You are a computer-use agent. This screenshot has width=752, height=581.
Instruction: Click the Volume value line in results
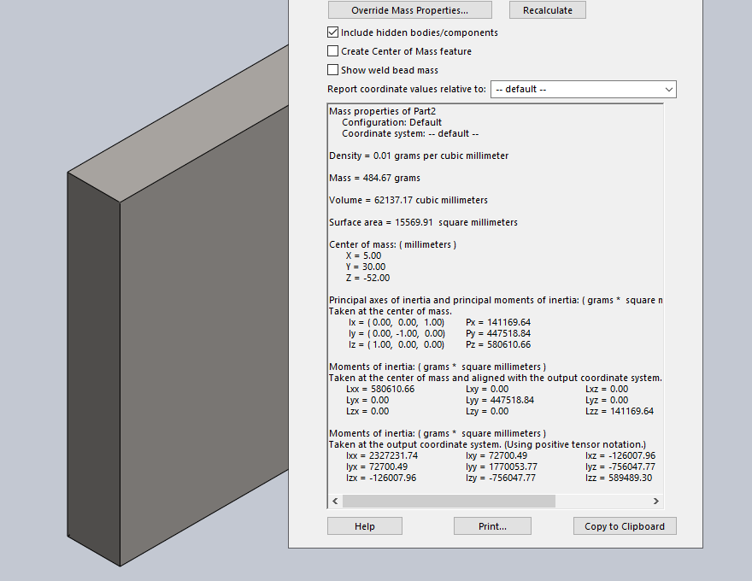[408, 200]
